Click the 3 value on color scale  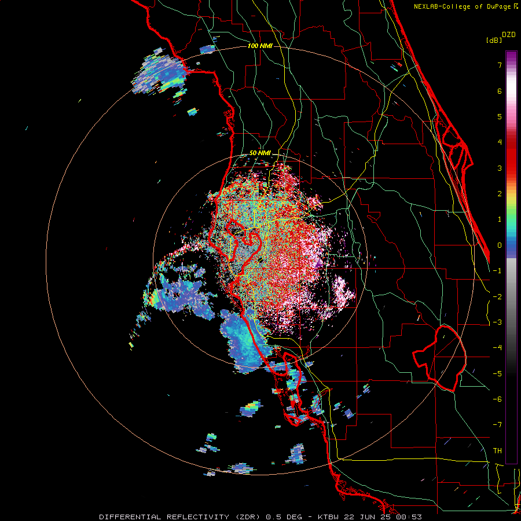pos(500,168)
